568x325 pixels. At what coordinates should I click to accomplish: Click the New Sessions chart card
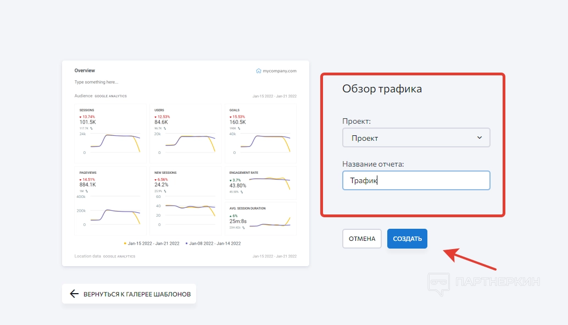tap(185, 201)
